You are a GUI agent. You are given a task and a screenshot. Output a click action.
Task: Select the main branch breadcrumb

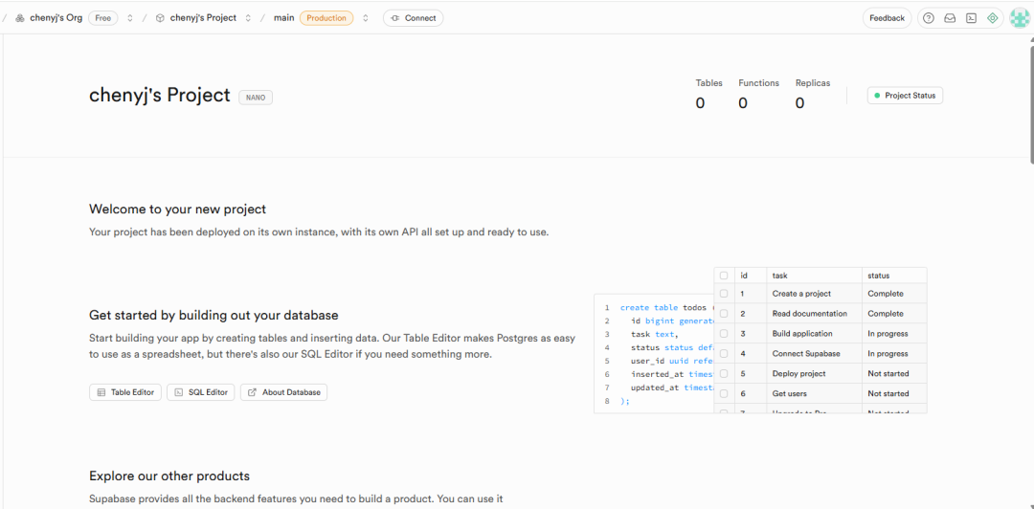tap(284, 18)
